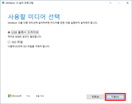Image resolution: width=132 pixels, height=104 pixels.
Task: Click the 나중에 DVD에 ISO 파일을 구워야 합니다 text
Action: (29, 46)
